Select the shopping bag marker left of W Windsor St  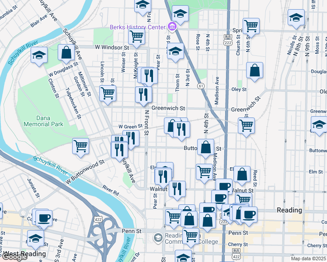click(66, 53)
